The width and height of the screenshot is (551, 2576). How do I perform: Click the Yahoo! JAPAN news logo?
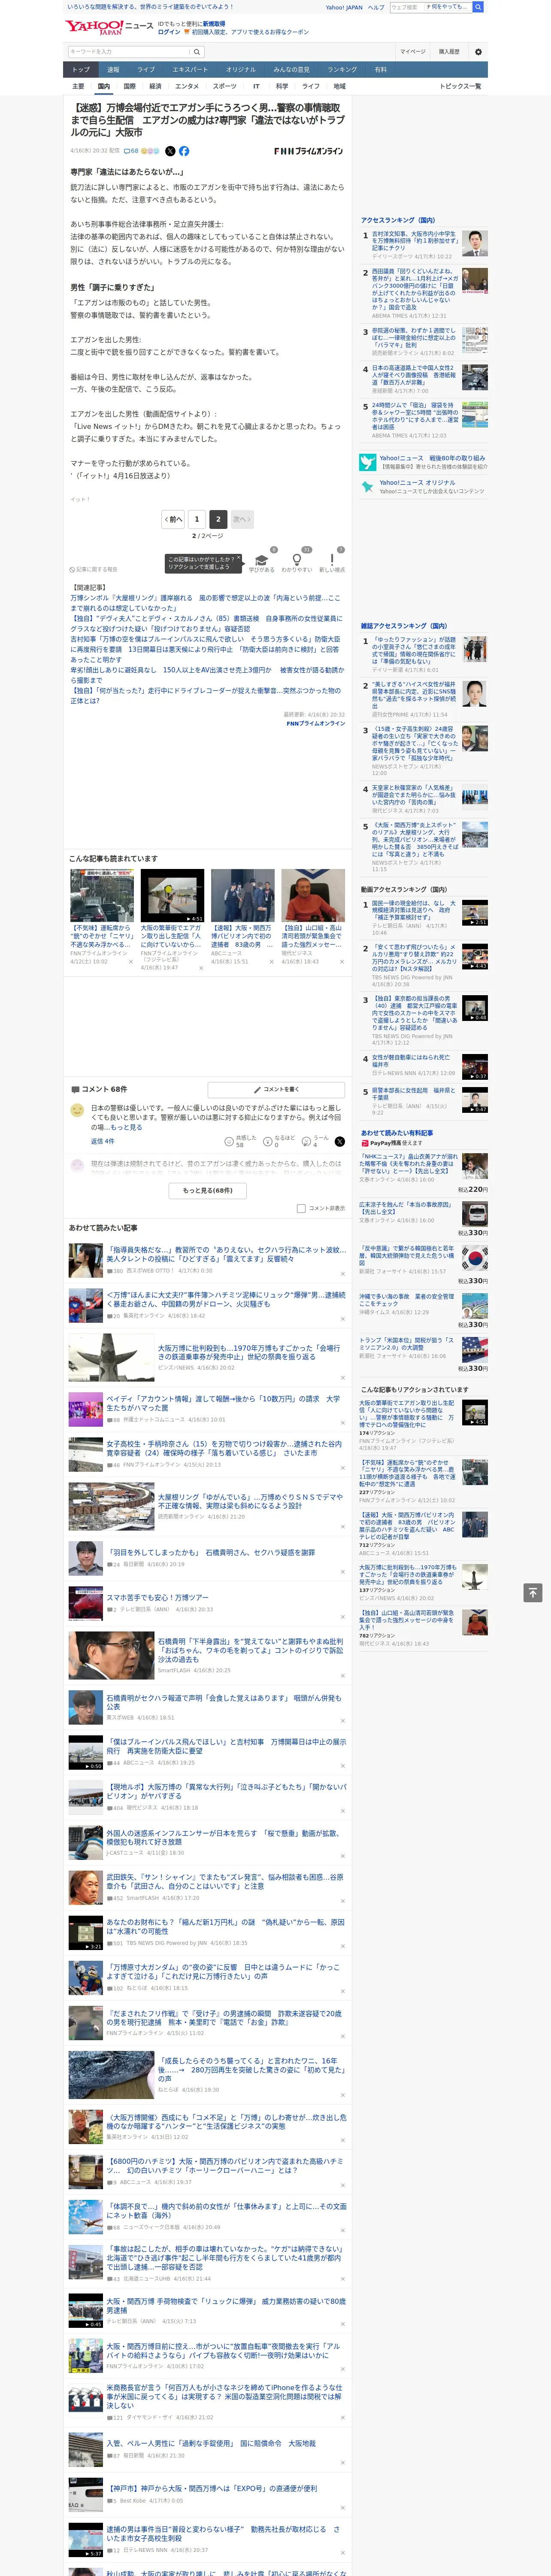click(110, 27)
